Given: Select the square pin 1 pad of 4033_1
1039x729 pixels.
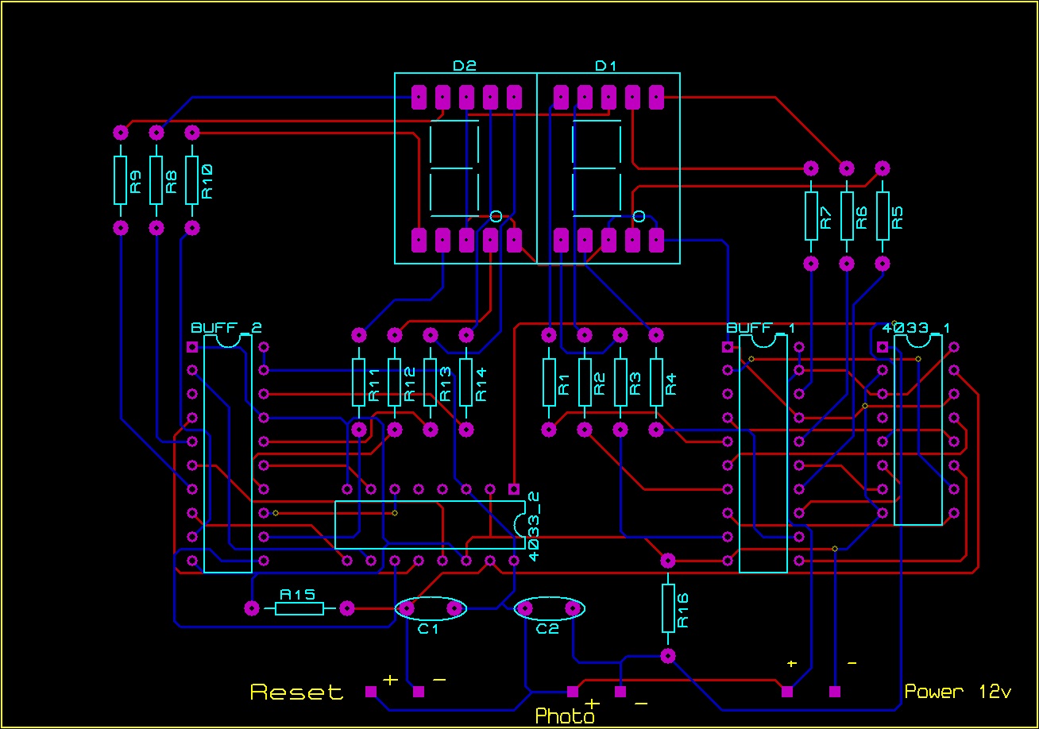Looking at the screenshot, I should click(883, 347).
